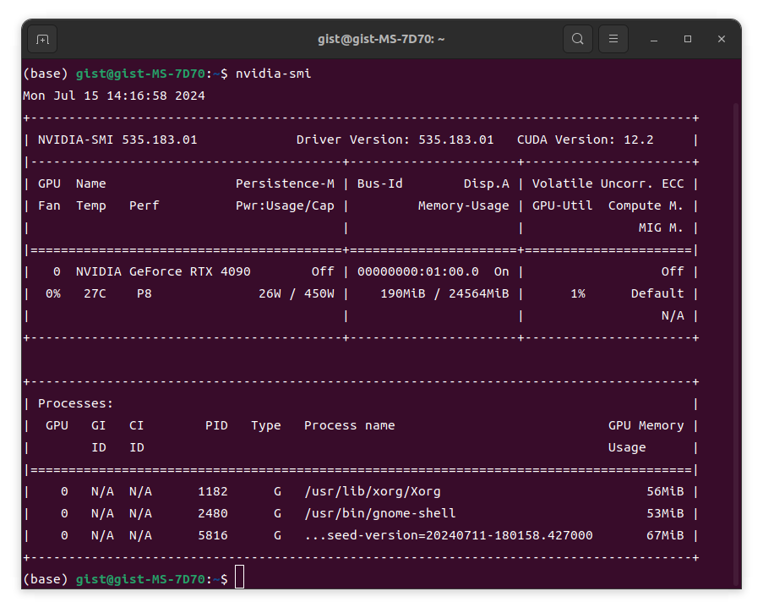Click the Driver Version: 535.183.01 text
The height and width of the screenshot is (613, 763).
(x=395, y=140)
